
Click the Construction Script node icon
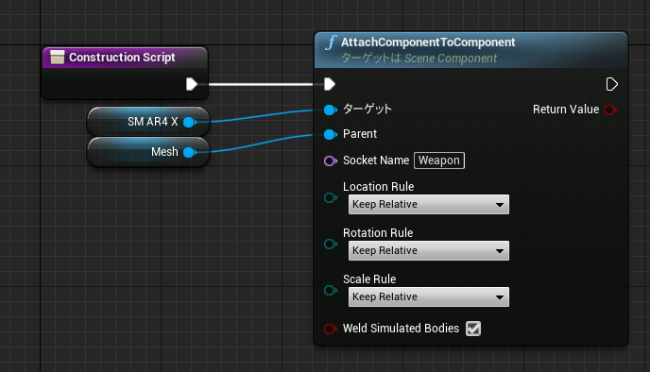58,58
